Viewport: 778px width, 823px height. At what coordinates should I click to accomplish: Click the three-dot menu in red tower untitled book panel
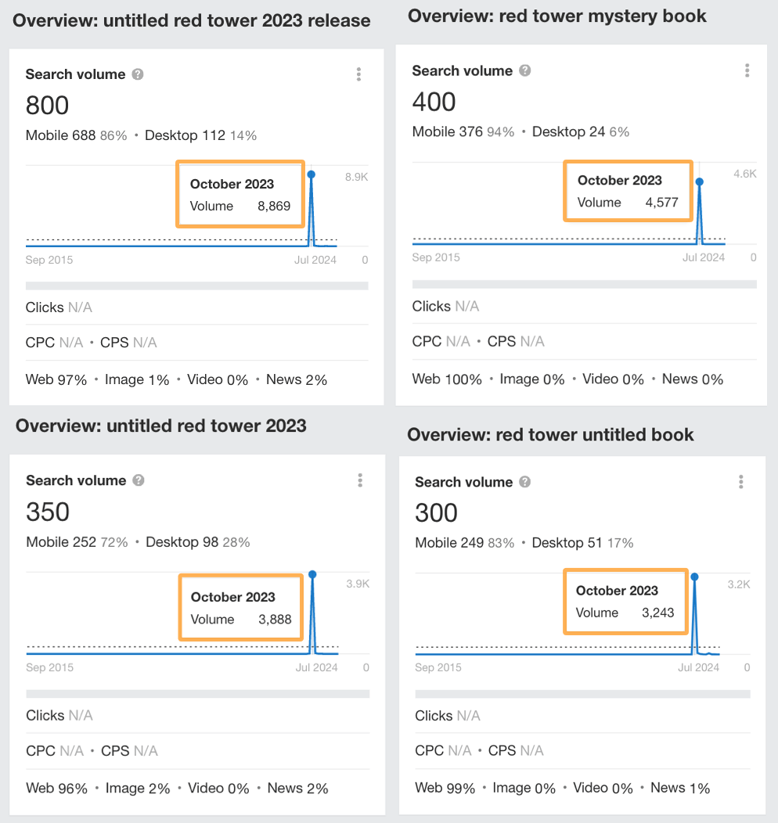(x=741, y=482)
